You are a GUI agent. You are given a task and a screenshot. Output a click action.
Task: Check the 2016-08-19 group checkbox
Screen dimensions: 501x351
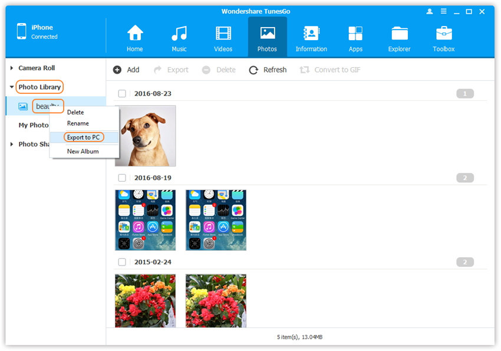[x=122, y=178]
